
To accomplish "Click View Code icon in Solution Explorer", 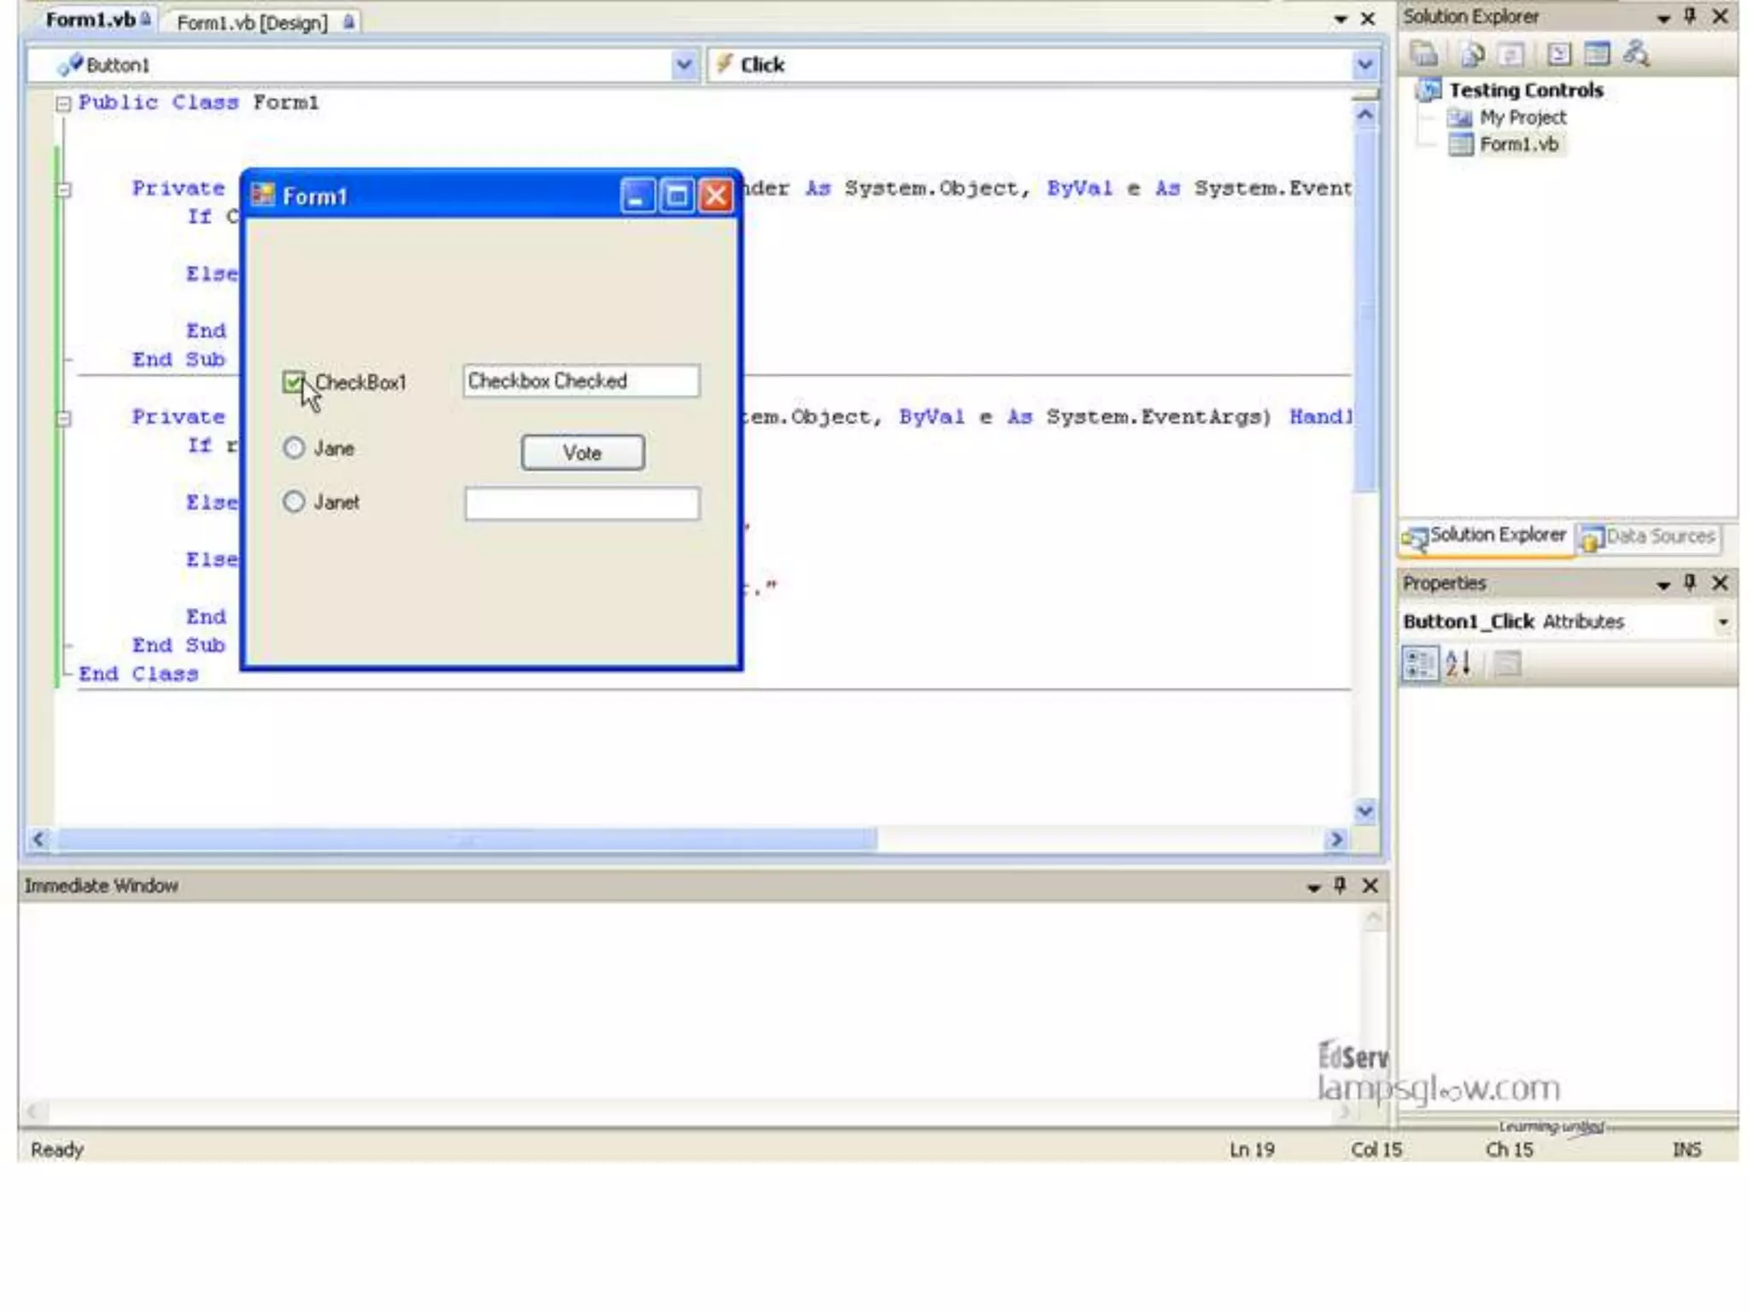I will [x=1559, y=55].
